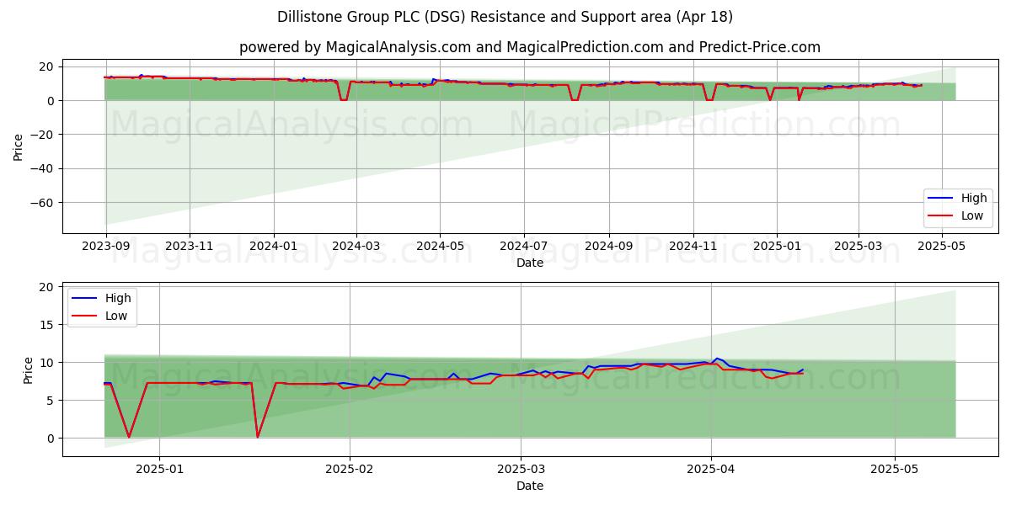Click the '2025-02' label on the bottom chart axis
Viewport: 1011px width, 505px height.
click(349, 470)
